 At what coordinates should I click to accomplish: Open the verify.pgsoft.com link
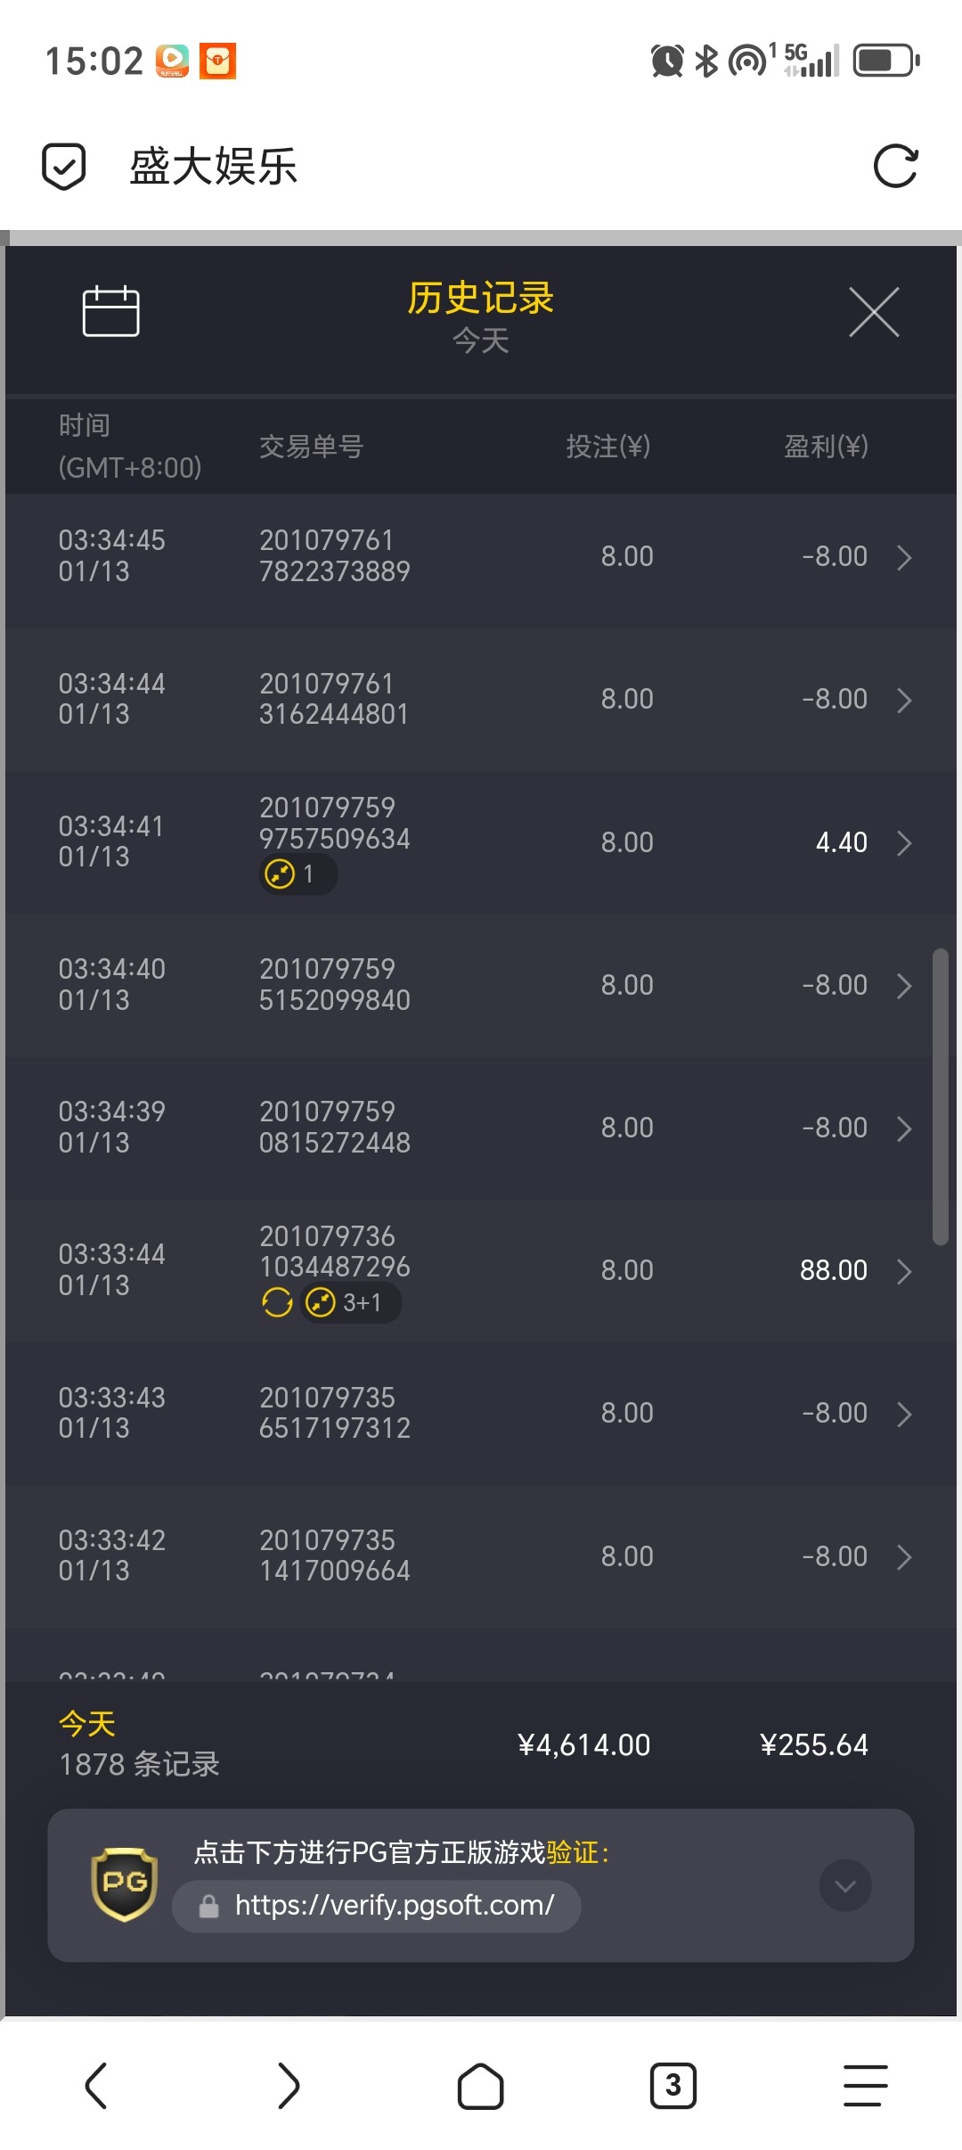pos(394,1906)
